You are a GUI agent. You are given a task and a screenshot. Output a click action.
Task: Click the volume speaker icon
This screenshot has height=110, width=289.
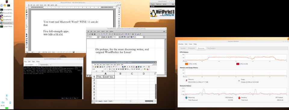(x=3, y=102)
